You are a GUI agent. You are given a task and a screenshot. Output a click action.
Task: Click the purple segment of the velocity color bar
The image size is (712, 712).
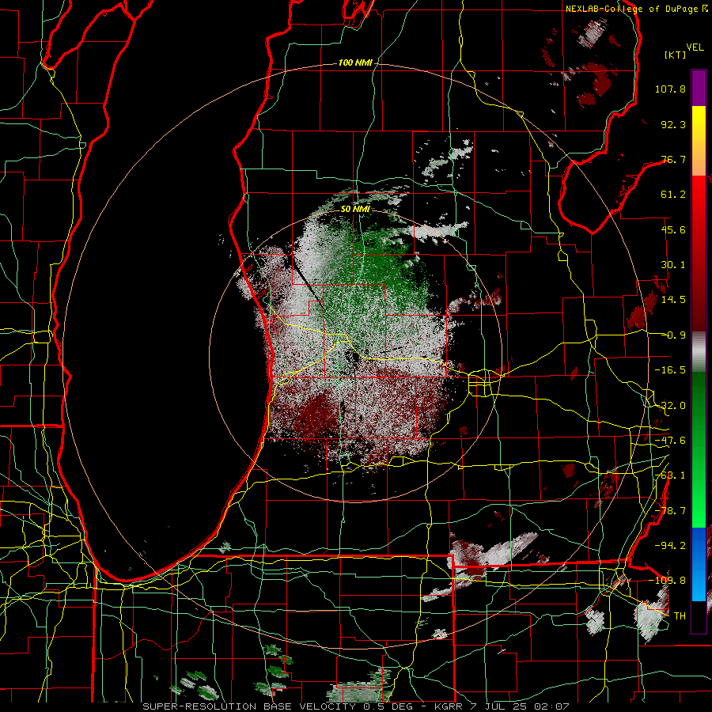pyautogui.click(x=699, y=88)
